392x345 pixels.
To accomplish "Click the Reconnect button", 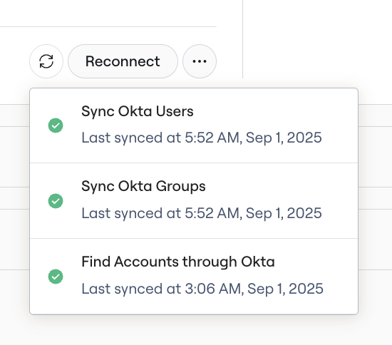I will [123, 61].
